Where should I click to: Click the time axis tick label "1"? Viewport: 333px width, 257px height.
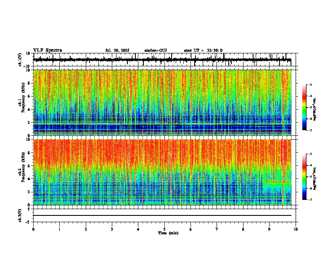click(x=59, y=229)
